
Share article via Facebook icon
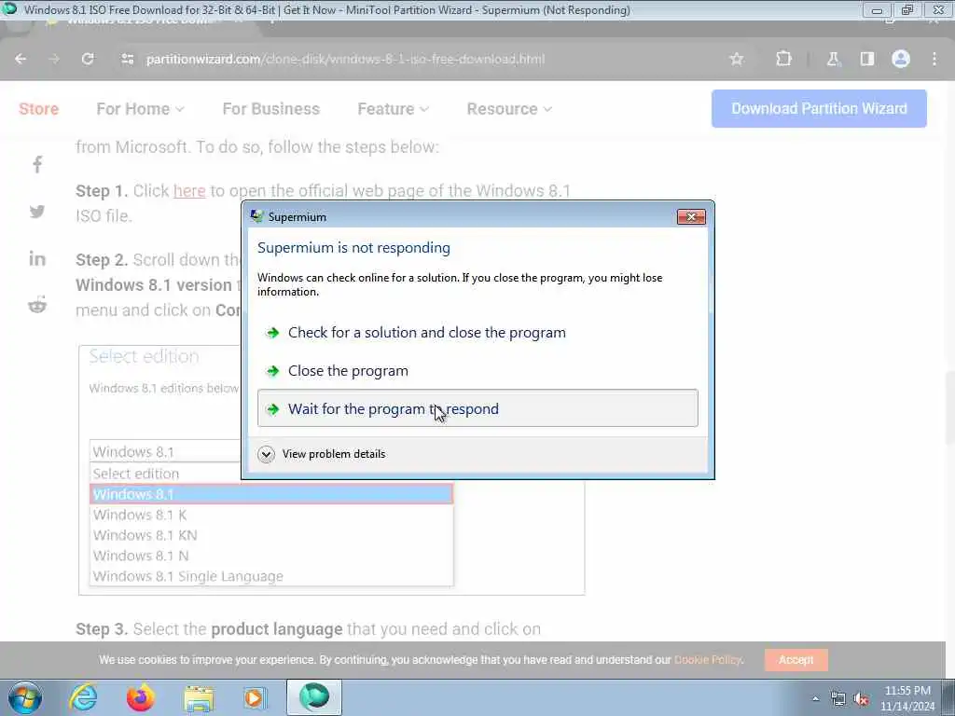tap(37, 164)
